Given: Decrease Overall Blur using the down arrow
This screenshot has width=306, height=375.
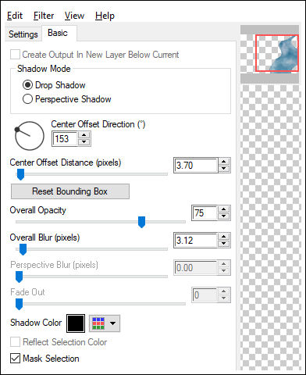Looking at the screenshot, I should (224, 244).
